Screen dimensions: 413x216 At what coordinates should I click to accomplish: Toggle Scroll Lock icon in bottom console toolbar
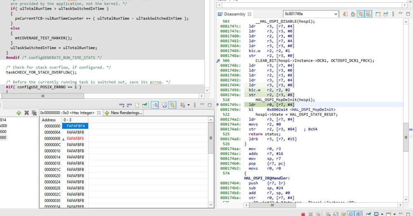336,214
